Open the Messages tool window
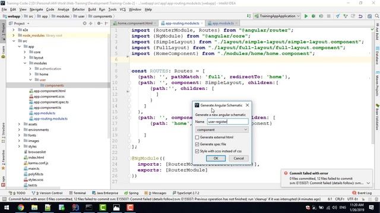Image resolution: width=380 pixels, height=213 pixels. (x=156, y=193)
